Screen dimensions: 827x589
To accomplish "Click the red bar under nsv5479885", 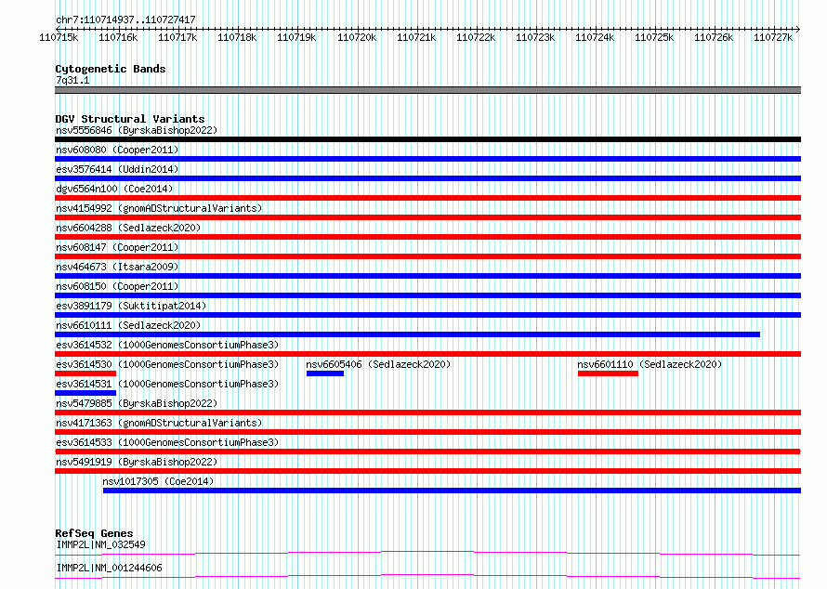I will (427, 412).
